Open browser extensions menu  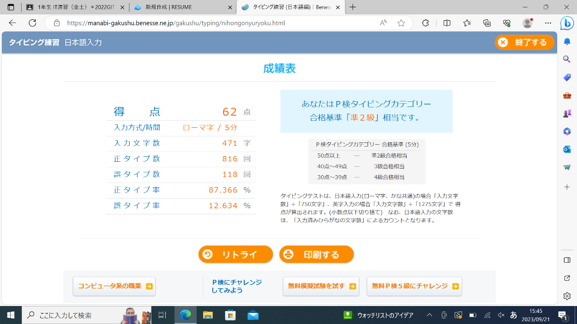point(426,23)
